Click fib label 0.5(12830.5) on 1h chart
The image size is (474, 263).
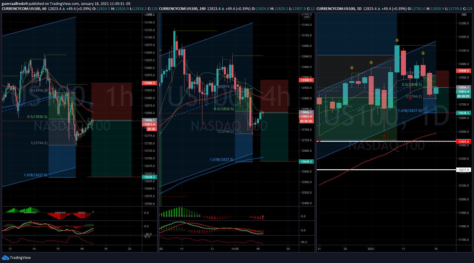coord(37,117)
